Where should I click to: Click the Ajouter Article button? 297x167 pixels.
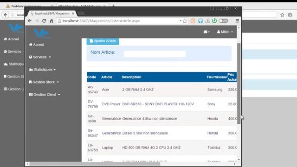[x=103, y=41]
